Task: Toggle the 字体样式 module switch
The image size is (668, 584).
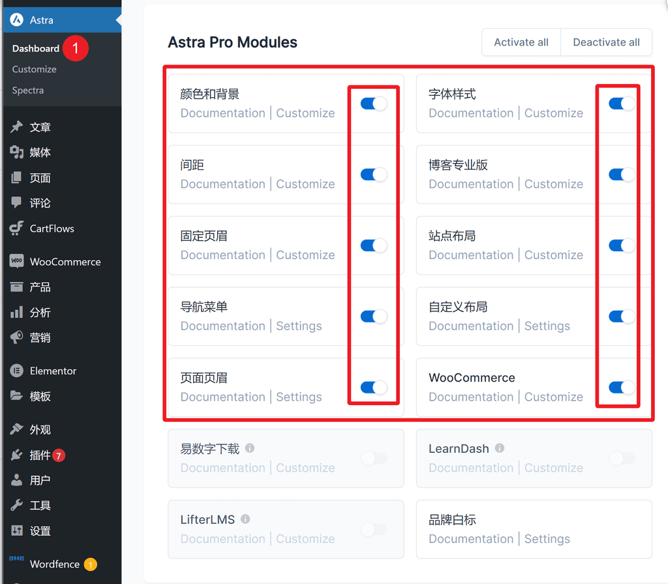Action: [622, 104]
